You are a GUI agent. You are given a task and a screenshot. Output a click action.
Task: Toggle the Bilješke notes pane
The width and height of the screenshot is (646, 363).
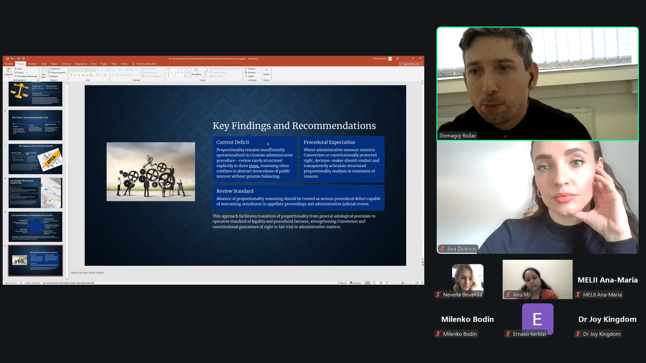click(342, 283)
